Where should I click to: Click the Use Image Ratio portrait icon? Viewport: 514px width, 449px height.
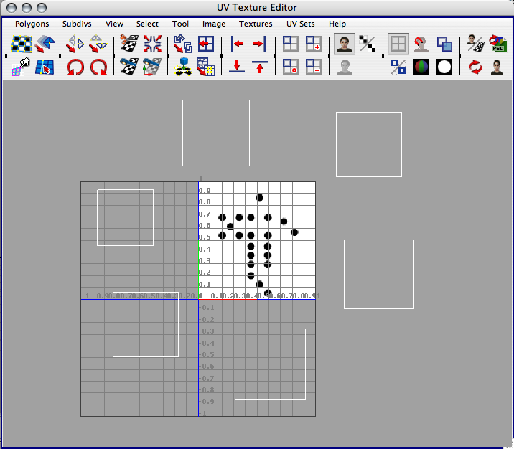[497, 67]
